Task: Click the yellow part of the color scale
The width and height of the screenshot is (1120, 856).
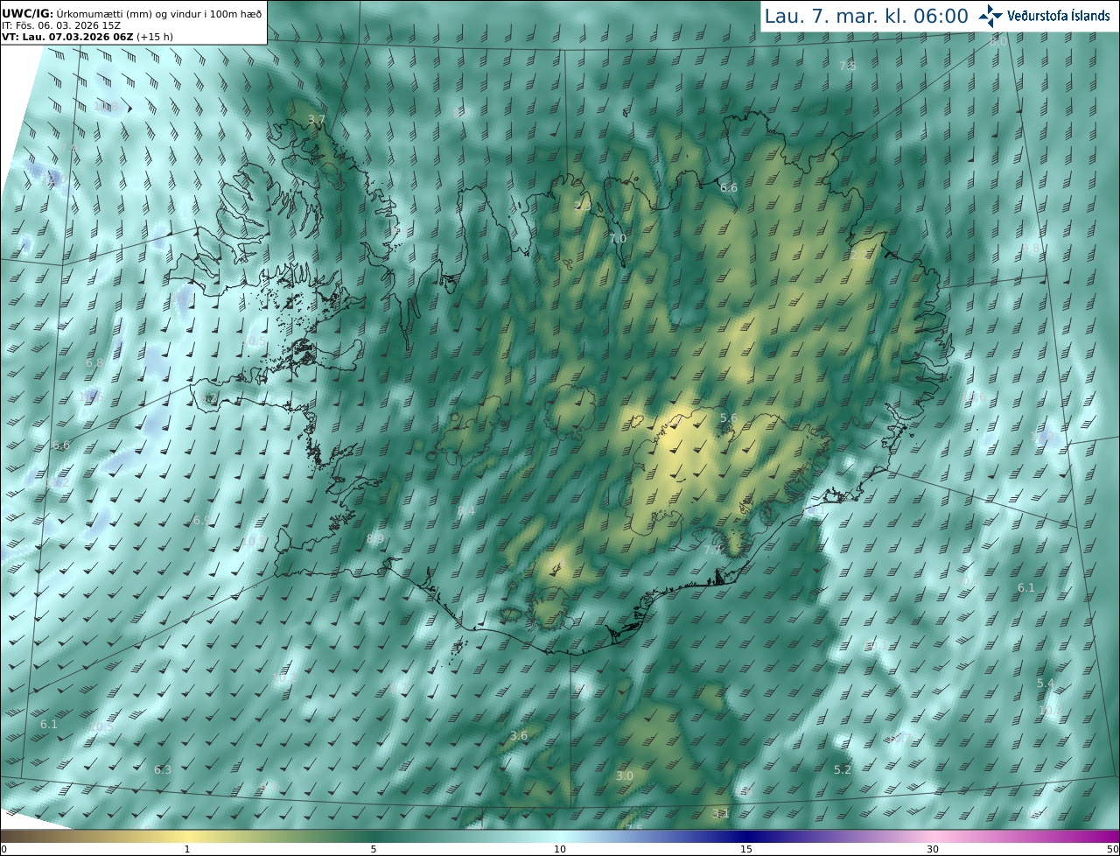Action: coord(187,836)
